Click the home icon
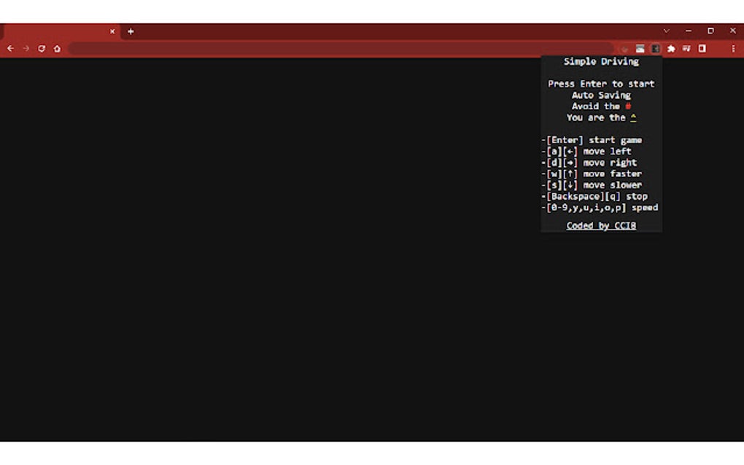Image resolution: width=744 pixels, height=465 pixels. click(x=57, y=48)
